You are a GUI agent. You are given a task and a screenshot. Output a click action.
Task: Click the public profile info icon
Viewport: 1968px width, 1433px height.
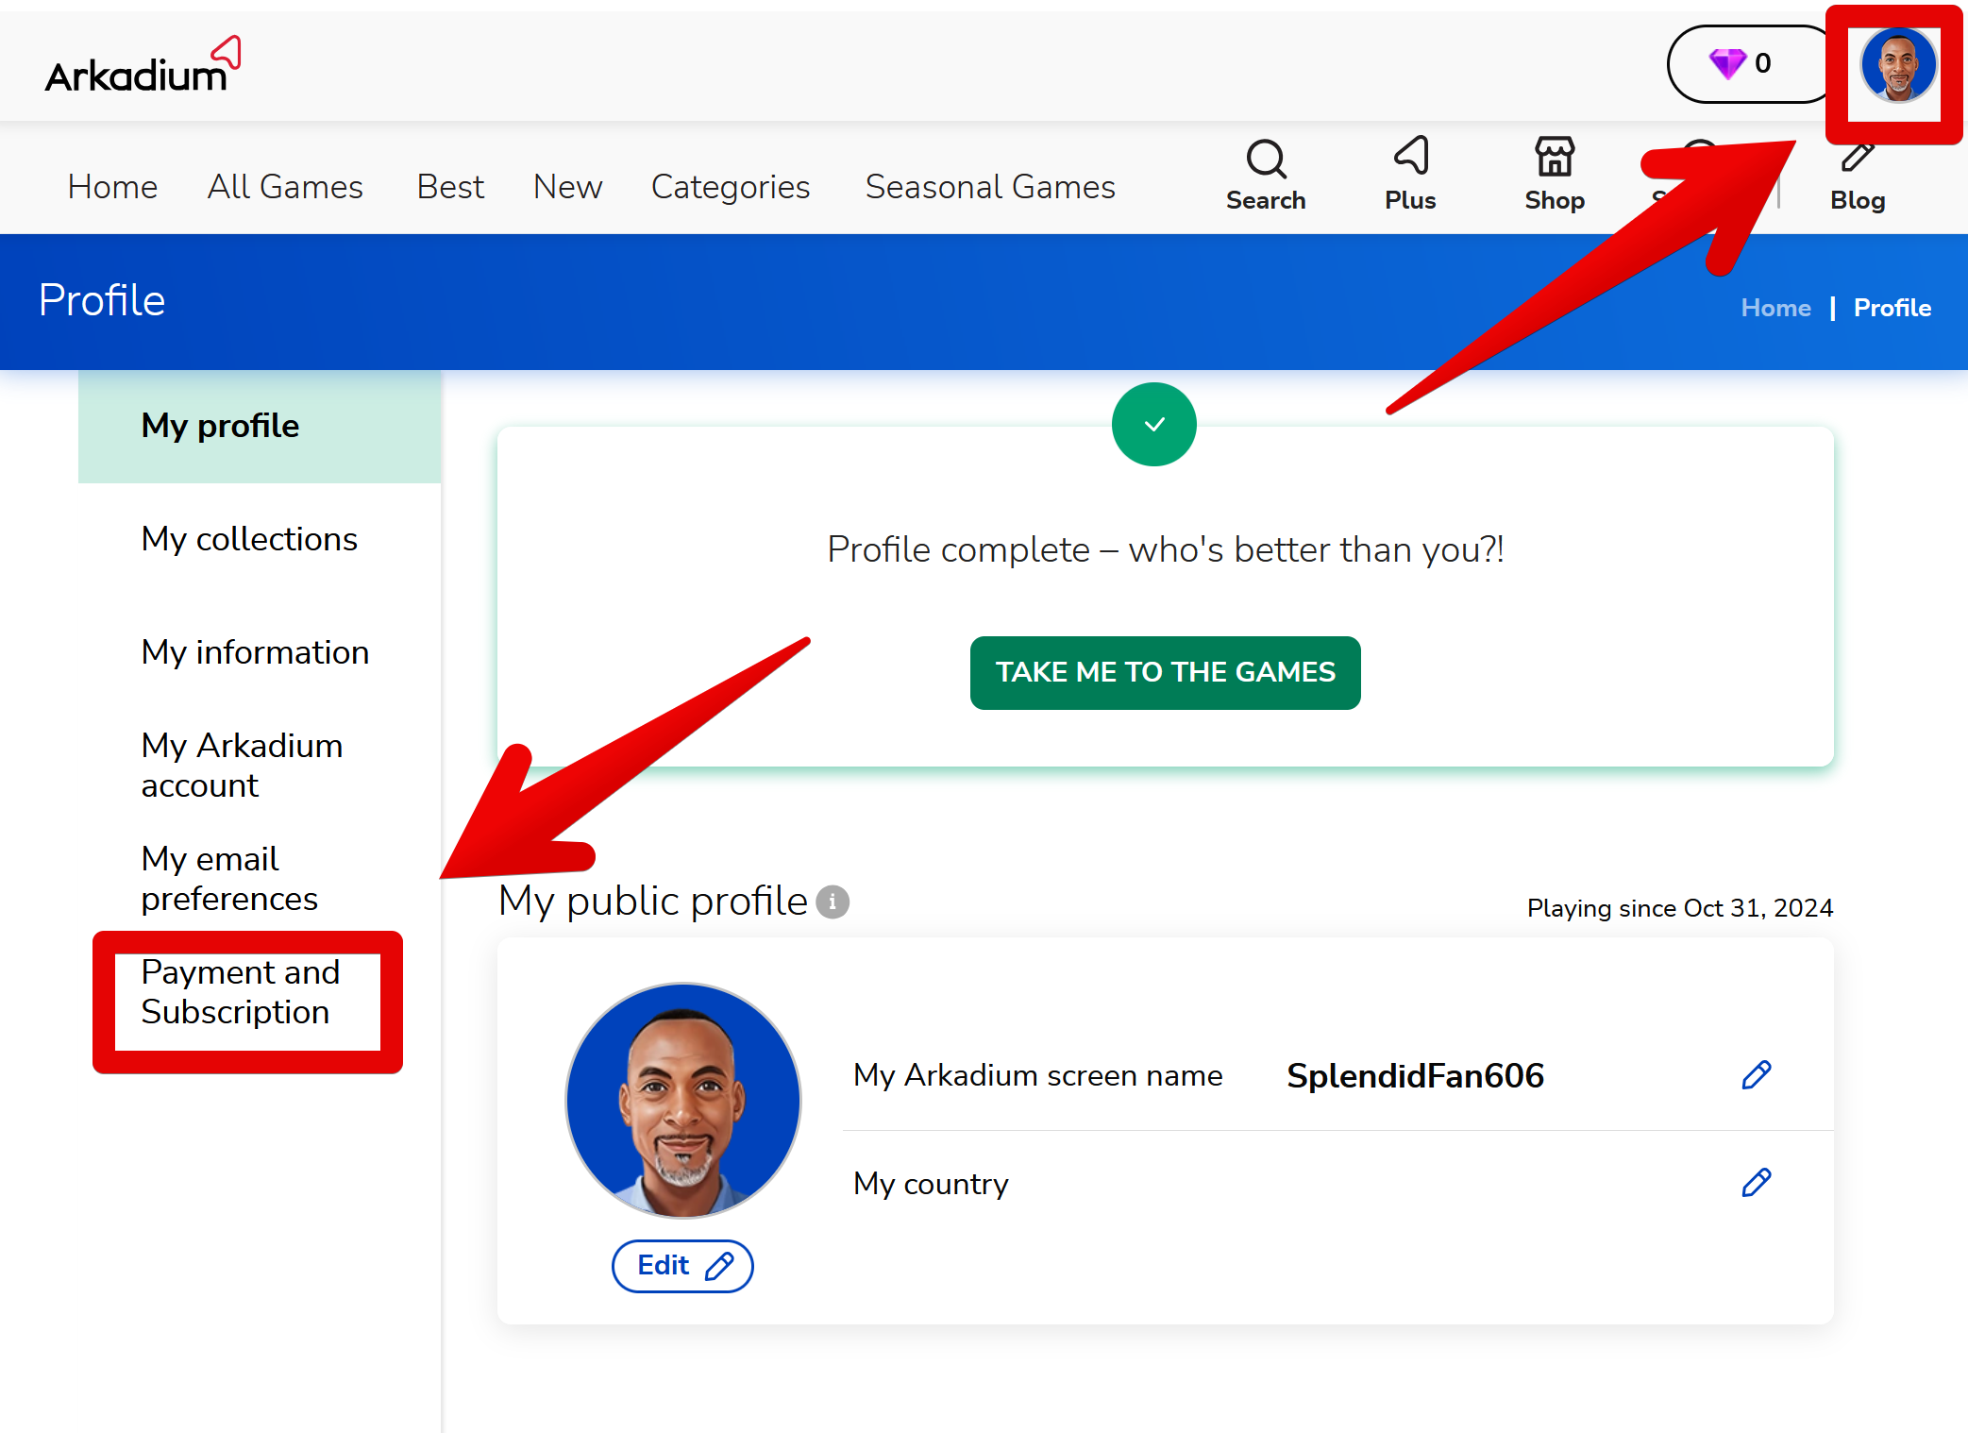833,902
